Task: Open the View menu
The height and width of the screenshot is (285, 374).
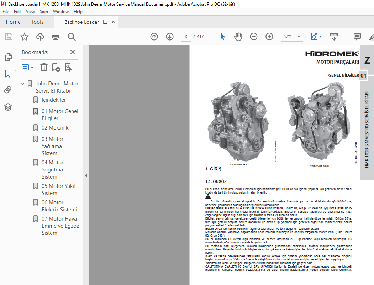Action: (30, 12)
